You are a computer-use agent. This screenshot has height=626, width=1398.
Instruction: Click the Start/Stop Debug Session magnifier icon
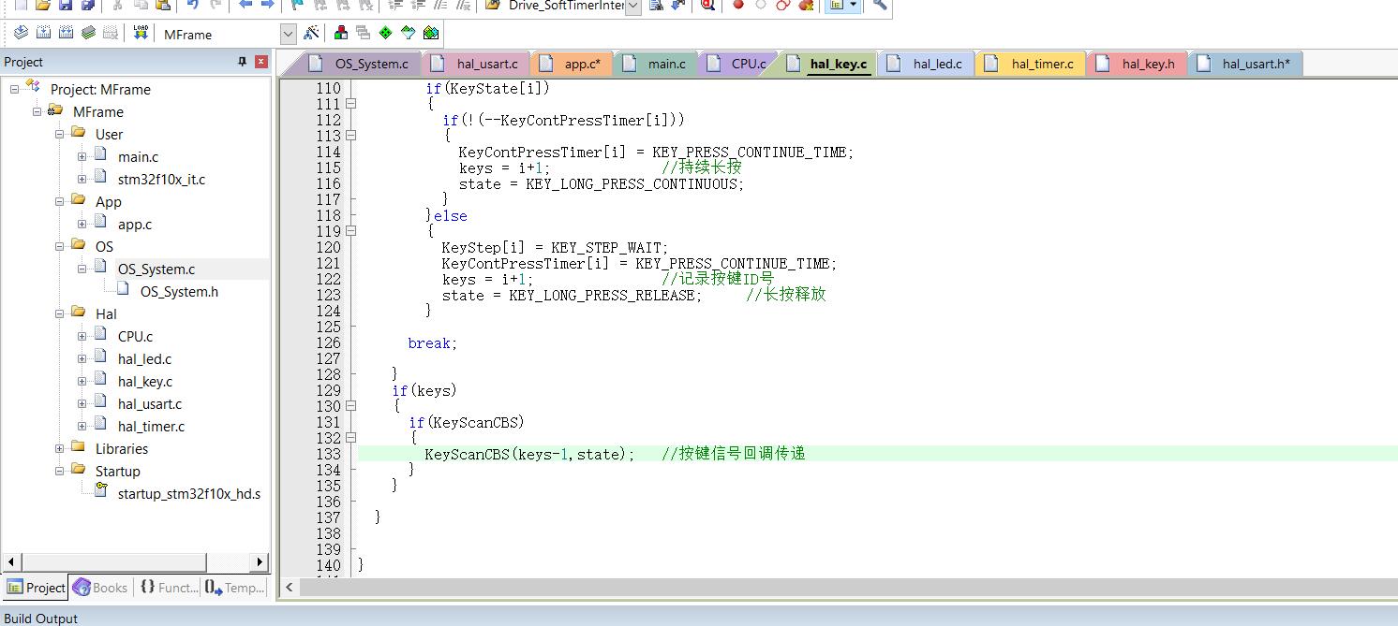click(707, 5)
